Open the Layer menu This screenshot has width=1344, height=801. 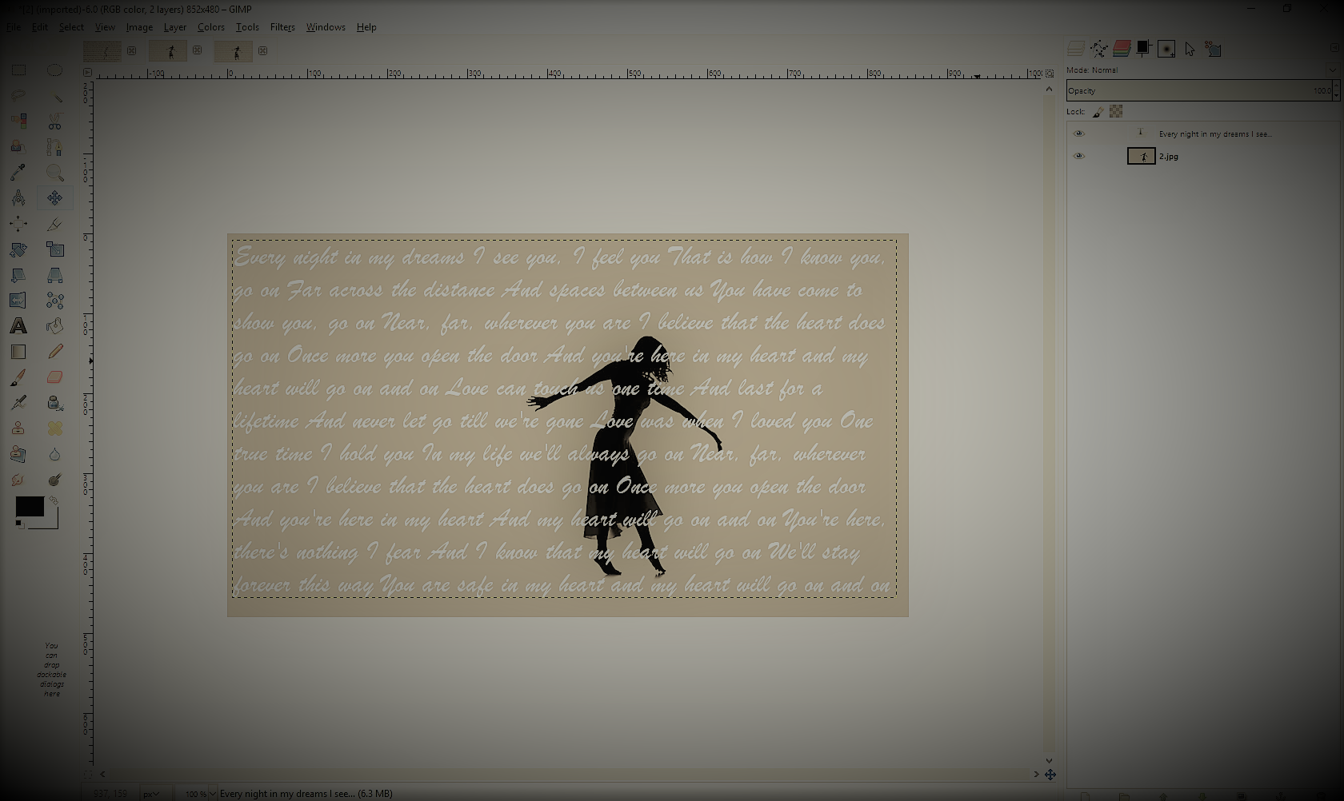tap(174, 26)
